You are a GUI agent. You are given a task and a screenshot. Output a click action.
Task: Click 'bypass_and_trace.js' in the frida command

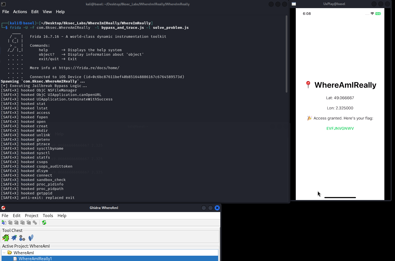click(x=123, y=28)
